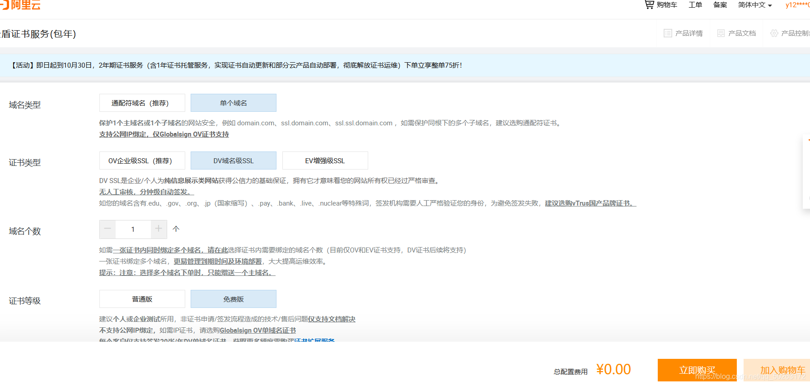Click the domain count input field
Viewport: 810px width, 385px height.
(133, 229)
